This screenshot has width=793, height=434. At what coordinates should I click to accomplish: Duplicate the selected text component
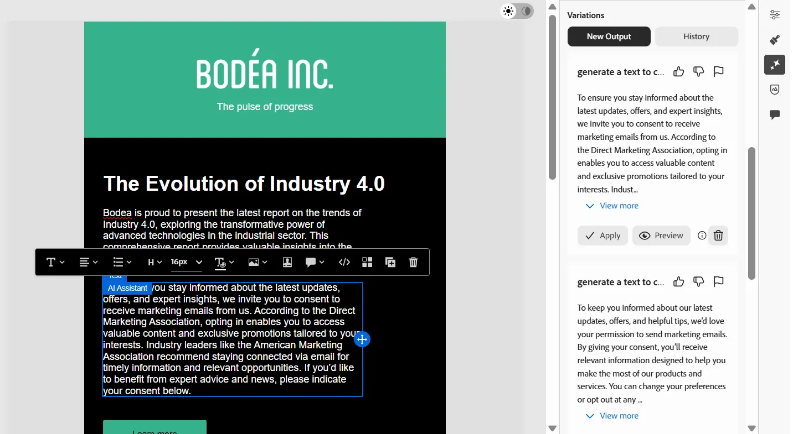(390, 262)
